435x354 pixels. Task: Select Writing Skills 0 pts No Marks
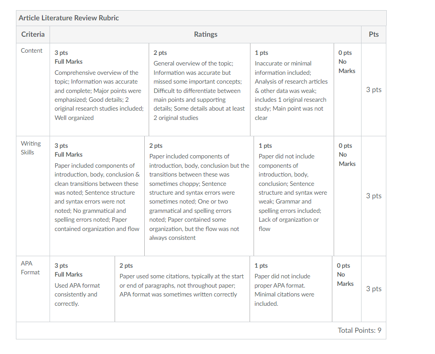[x=347, y=196]
